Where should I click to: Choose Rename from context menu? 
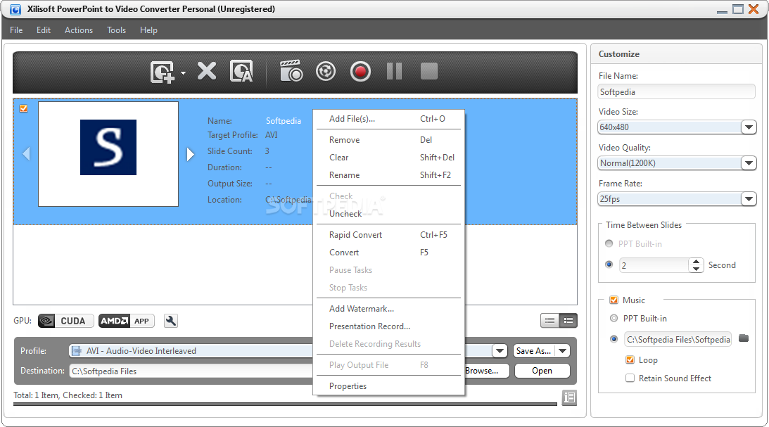(x=388, y=175)
